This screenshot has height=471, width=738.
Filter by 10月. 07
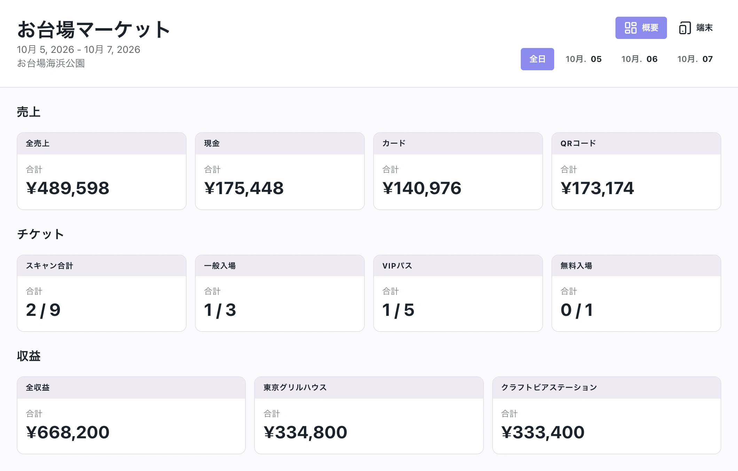(695, 59)
